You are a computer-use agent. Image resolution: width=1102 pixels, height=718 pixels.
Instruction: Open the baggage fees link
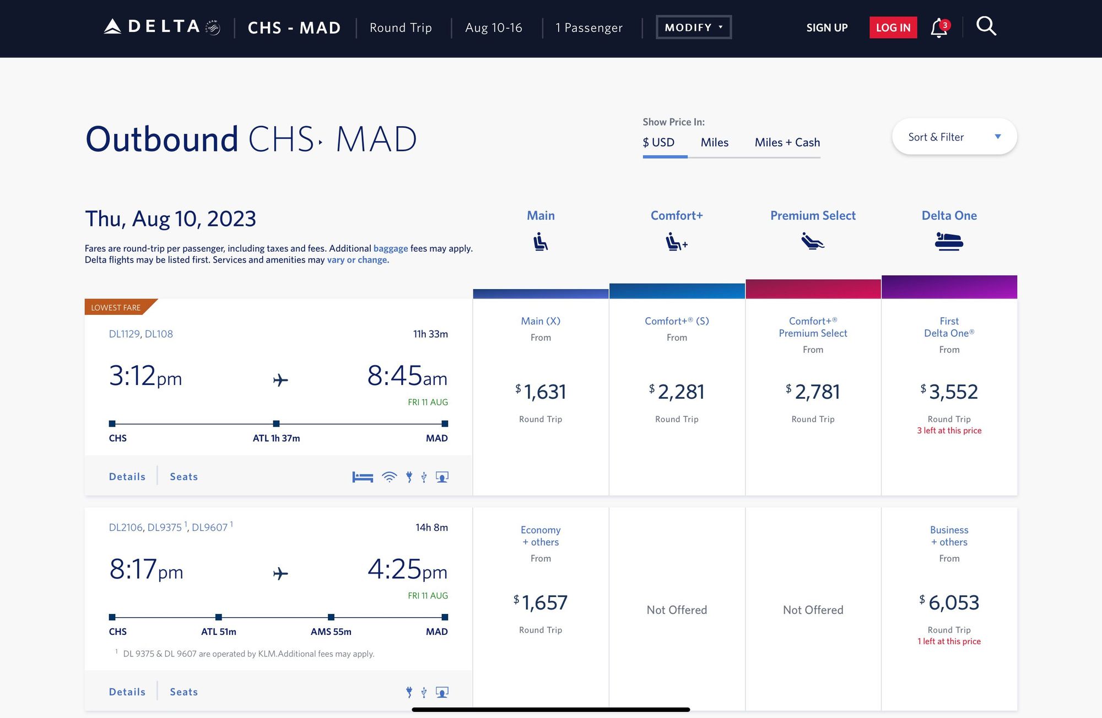(390, 248)
